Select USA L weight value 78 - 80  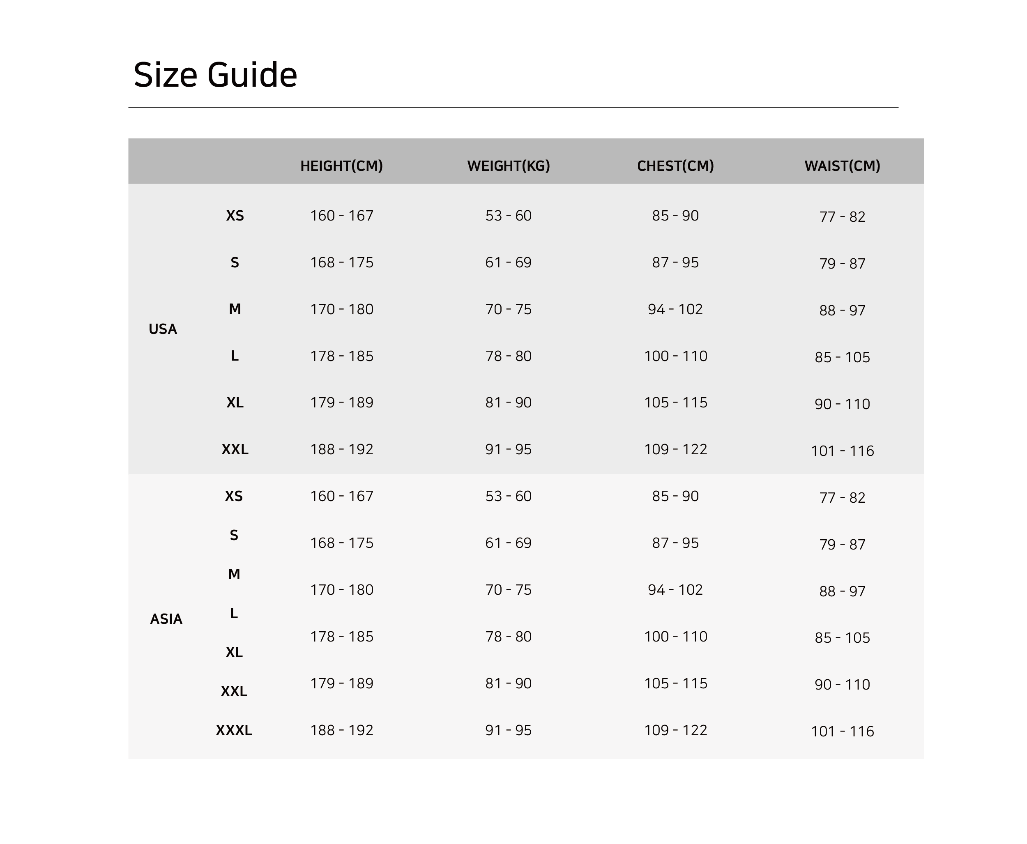(508, 356)
